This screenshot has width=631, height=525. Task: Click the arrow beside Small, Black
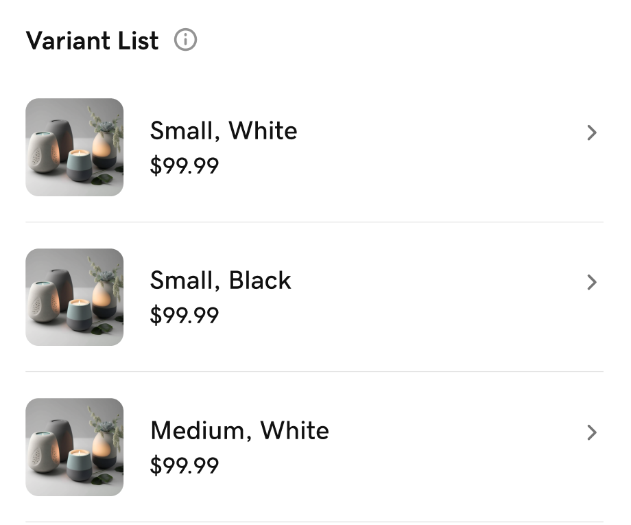click(x=592, y=282)
